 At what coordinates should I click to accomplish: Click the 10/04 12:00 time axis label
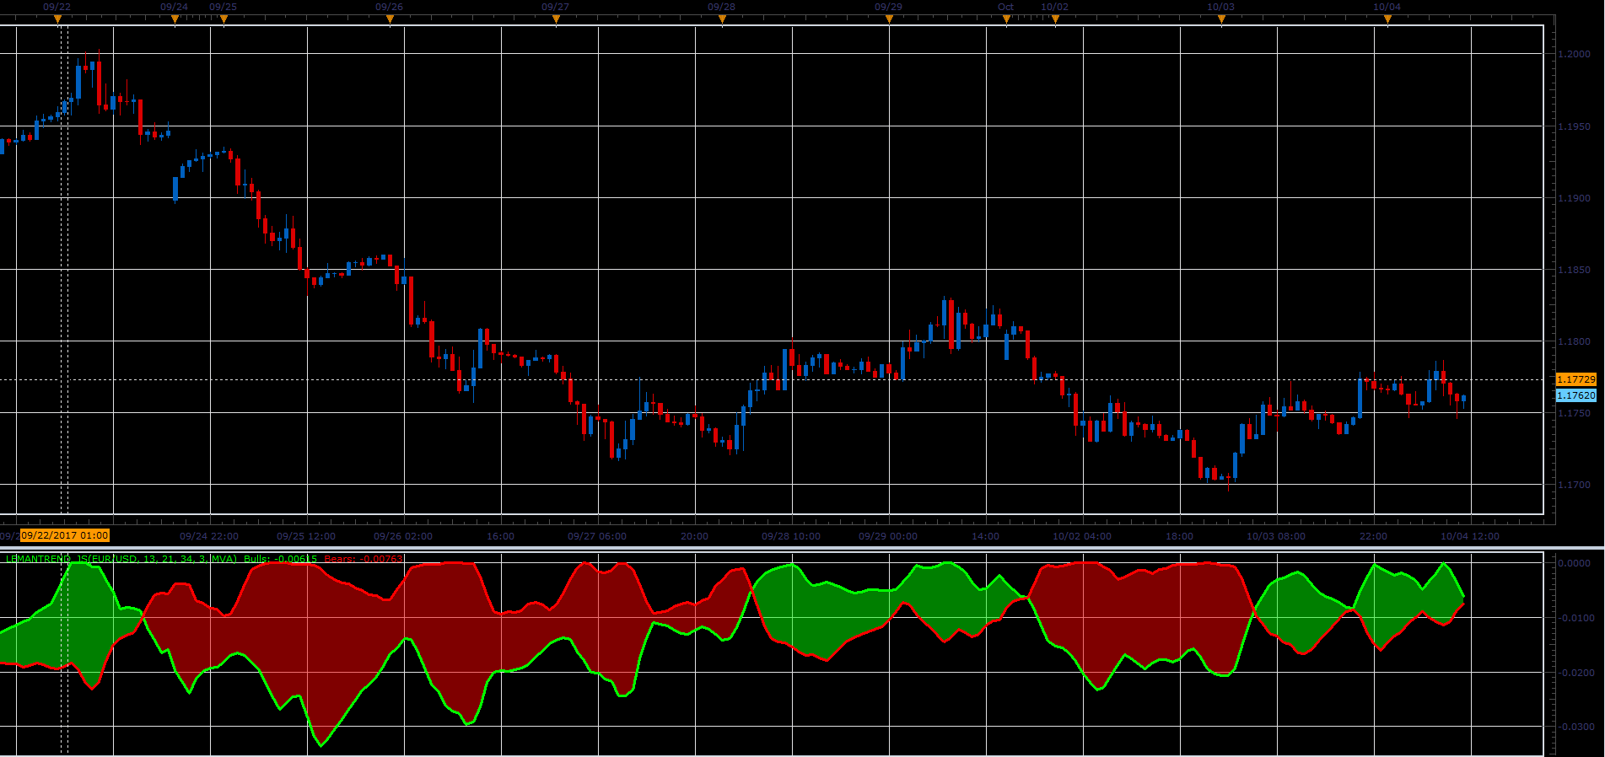pyautogui.click(x=1470, y=536)
